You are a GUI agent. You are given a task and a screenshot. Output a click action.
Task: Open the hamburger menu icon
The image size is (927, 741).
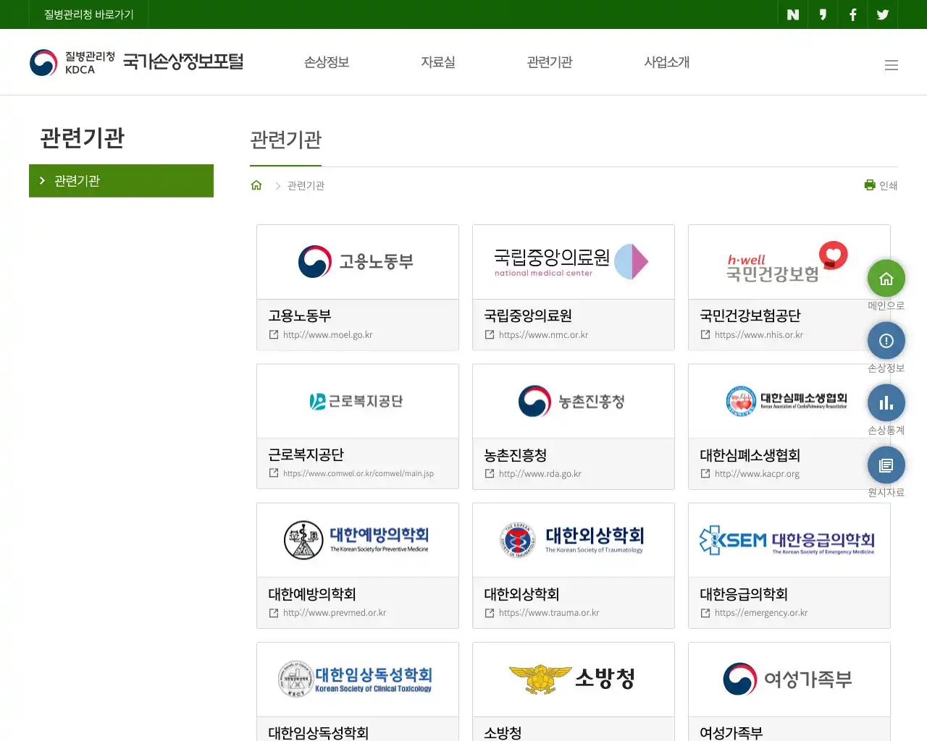[x=892, y=65]
